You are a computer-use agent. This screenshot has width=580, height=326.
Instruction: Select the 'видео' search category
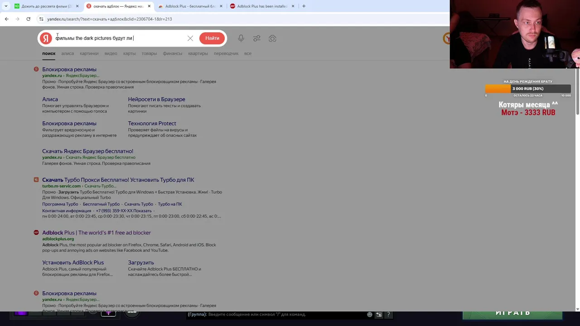(x=111, y=53)
